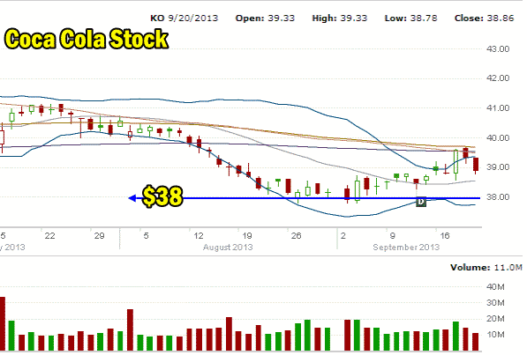The image size is (527, 355).
Task: Click the 16 date tick label
Action: tap(445, 236)
